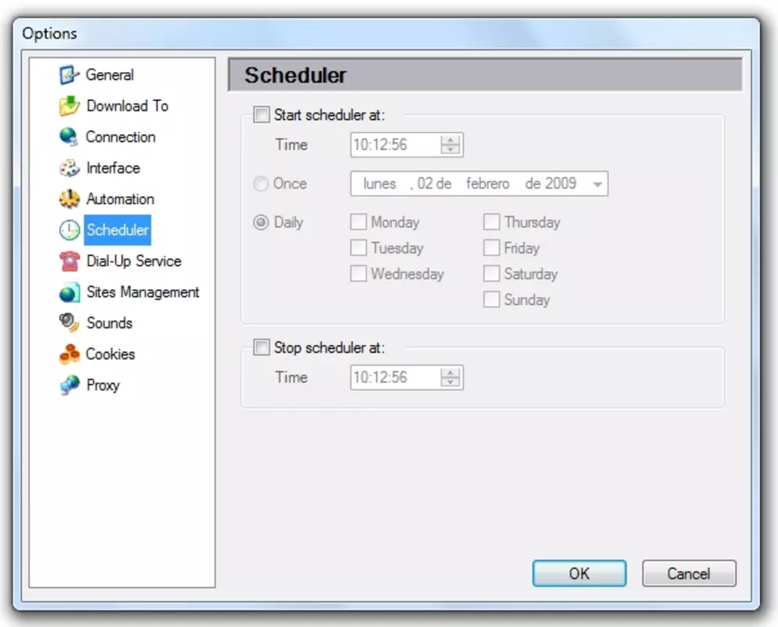778x627 pixels.
Task: Open the General options page
Action: click(110, 75)
